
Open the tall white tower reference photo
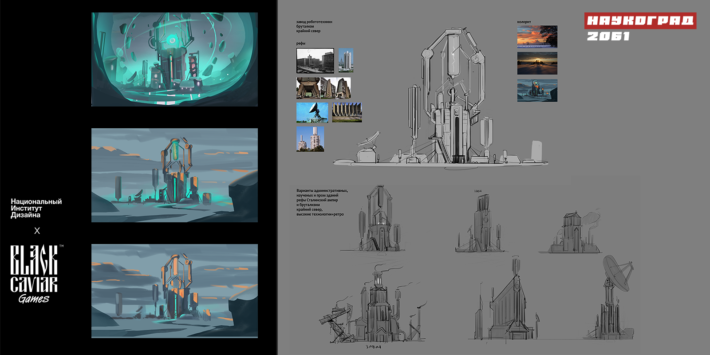pos(346,60)
